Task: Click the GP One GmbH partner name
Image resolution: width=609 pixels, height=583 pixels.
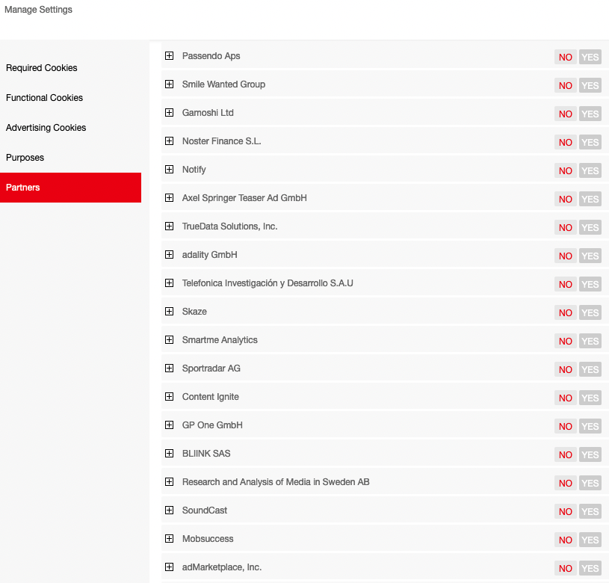Action: click(212, 425)
